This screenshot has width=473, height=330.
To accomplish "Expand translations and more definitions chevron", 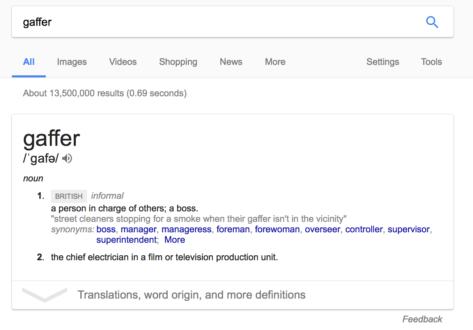I will click(45, 295).
